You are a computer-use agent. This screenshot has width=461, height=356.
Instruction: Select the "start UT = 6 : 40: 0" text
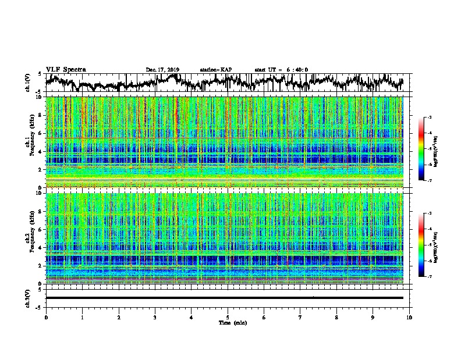tap(281, 70)
